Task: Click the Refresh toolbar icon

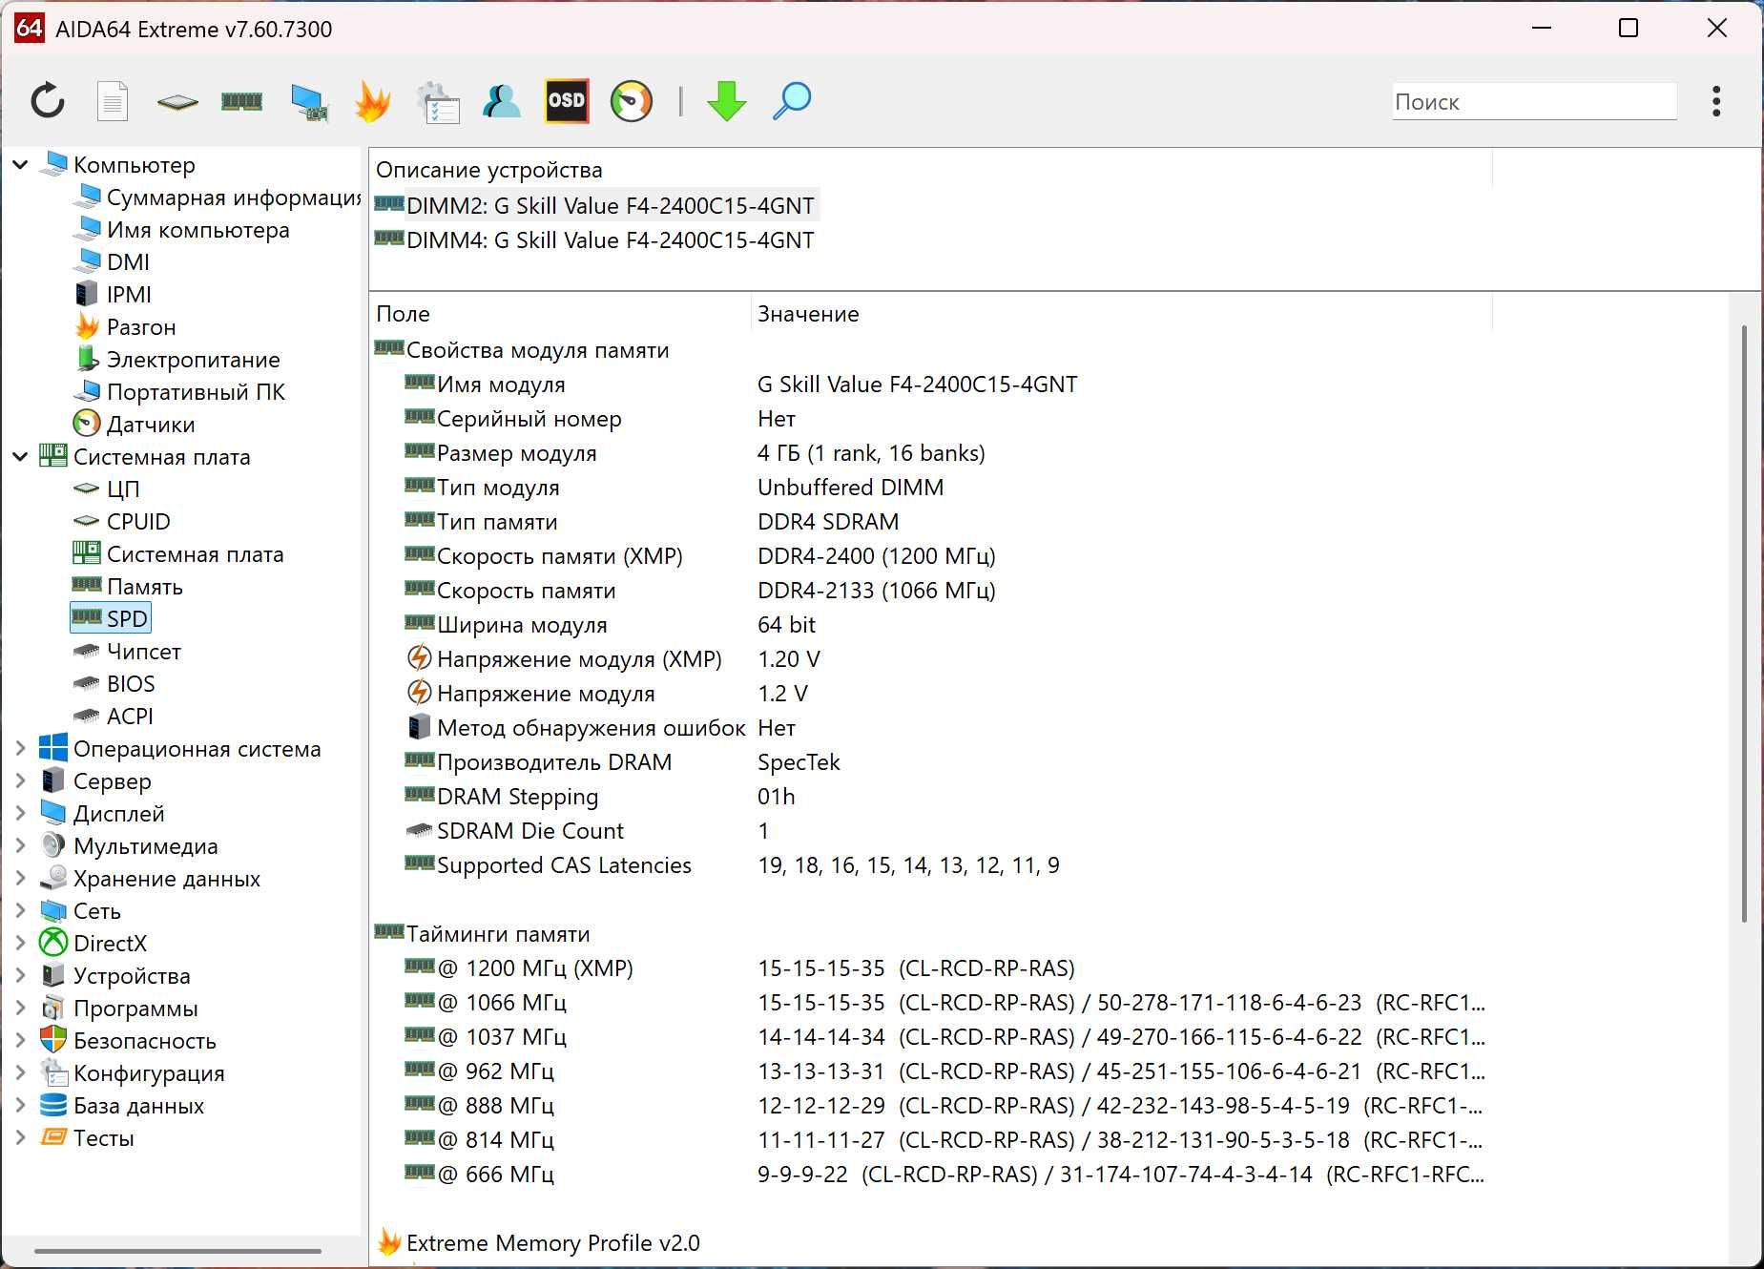Action: (x=48, y=101)
